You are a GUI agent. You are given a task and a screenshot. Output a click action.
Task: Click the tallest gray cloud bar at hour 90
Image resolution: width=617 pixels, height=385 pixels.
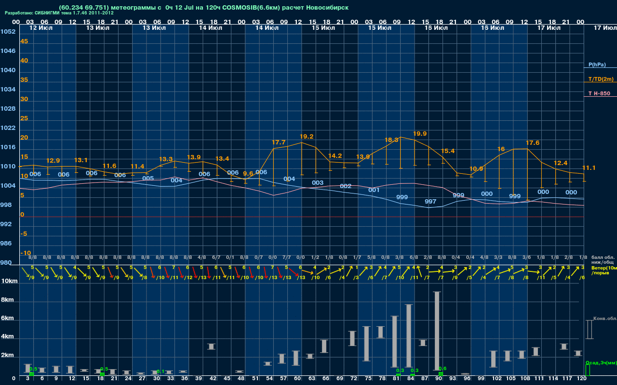[437, 331]
